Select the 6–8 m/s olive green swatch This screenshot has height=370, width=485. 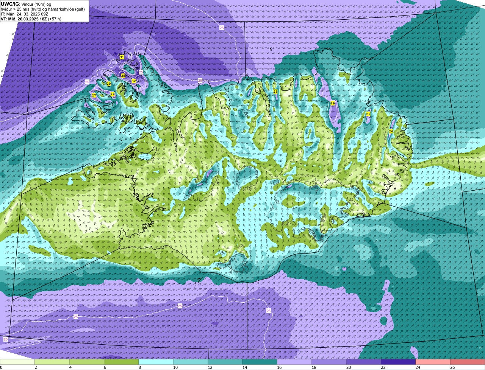121,362
